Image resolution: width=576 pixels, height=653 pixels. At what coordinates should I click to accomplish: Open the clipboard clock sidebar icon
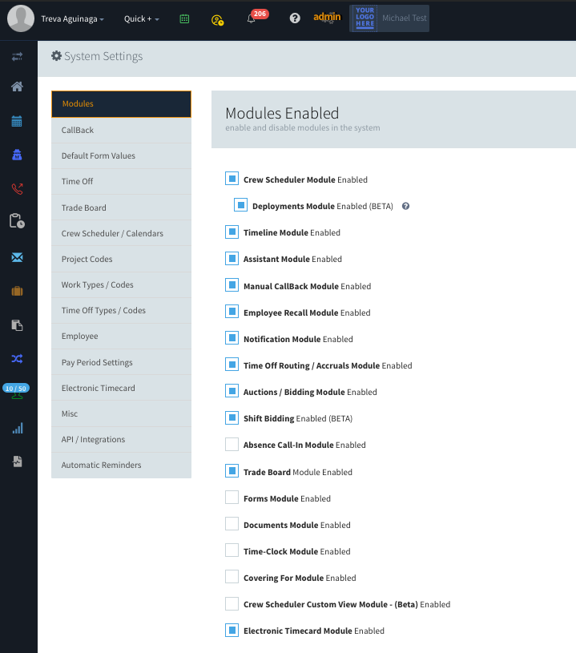(x=17, y=220)
